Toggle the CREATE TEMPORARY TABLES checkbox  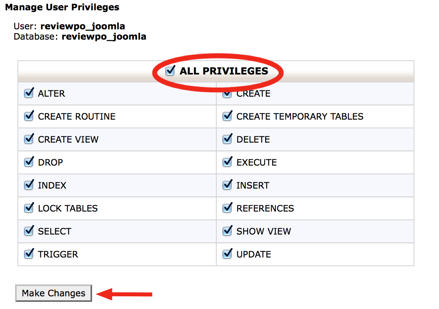[227, 116]
